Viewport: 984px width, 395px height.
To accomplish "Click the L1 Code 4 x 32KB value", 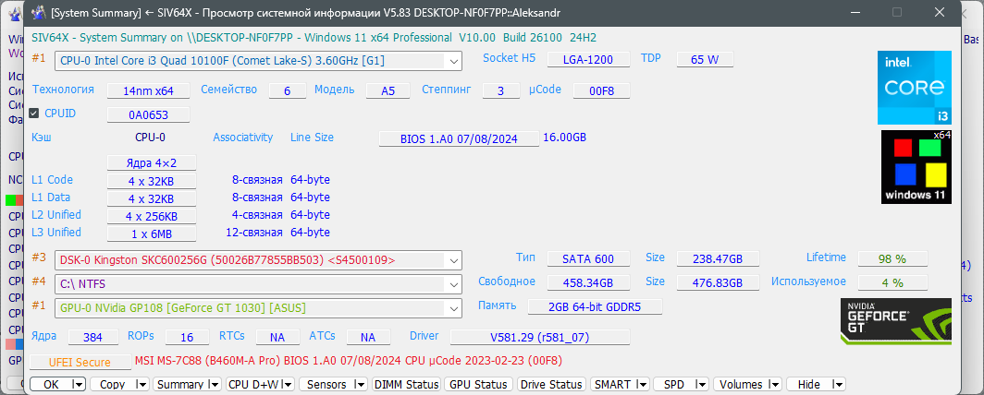I will click(152, 182).
